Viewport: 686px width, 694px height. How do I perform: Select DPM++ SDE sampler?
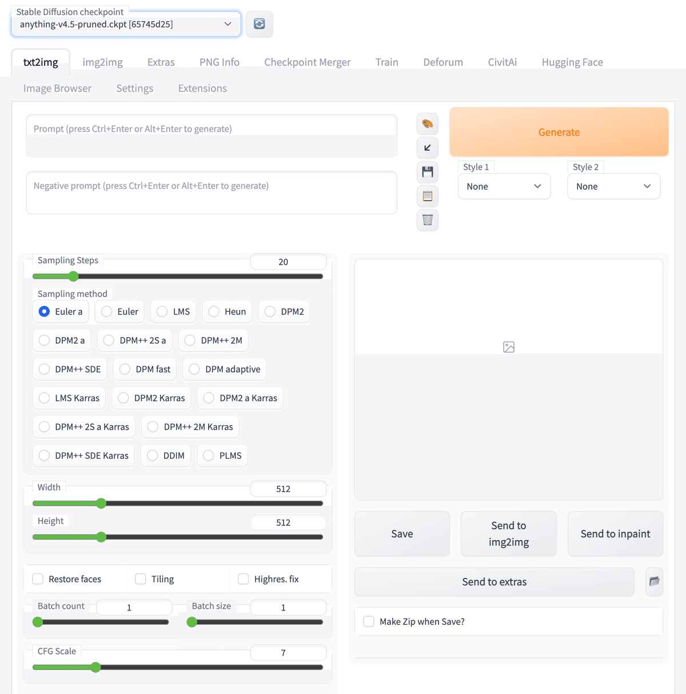pyautogui.click(x=70, y=369)
